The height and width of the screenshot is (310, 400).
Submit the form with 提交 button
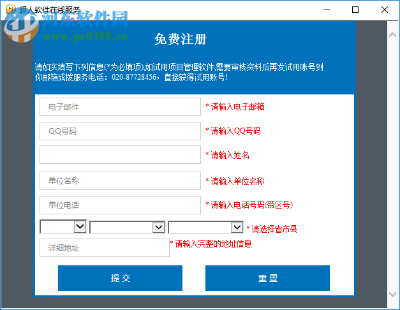pyautogui.click(x=120, y=278)
